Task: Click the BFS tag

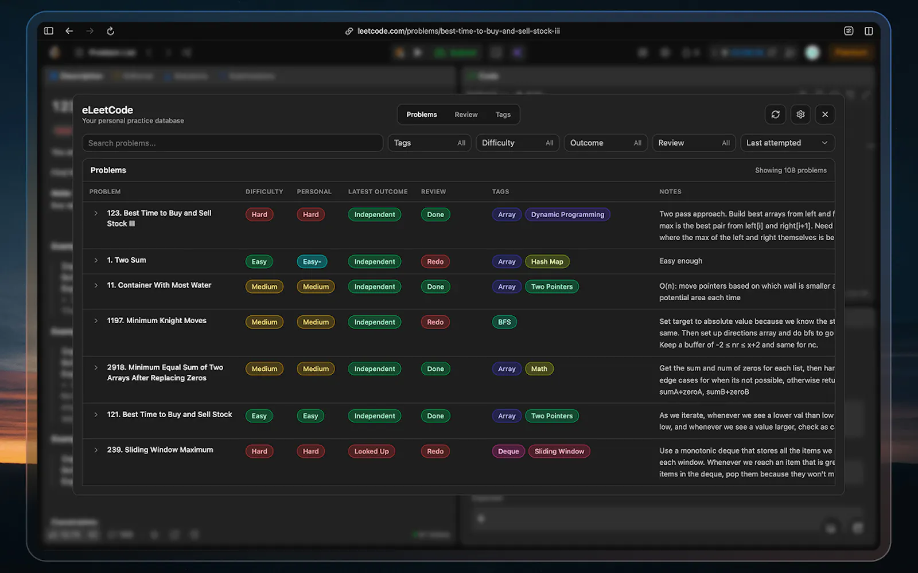Action: [x=504, y=322]
